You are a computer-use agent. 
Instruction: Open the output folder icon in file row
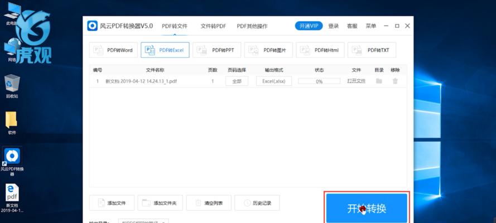click(x=379, y=81)
